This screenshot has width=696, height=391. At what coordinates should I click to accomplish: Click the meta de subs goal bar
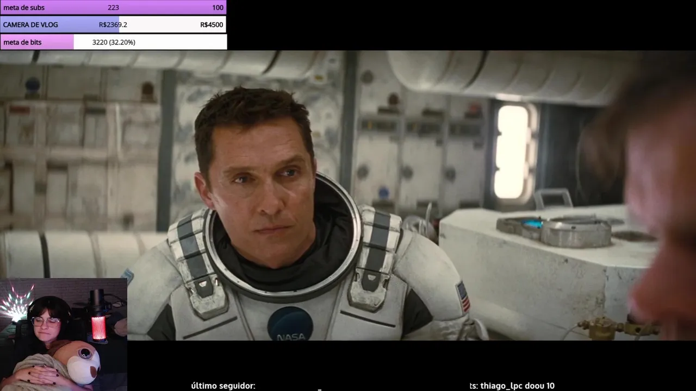113,8
